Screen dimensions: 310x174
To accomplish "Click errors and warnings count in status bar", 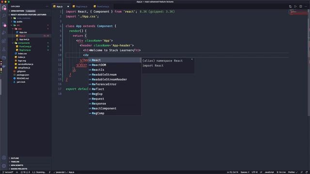I will click(25, 172).
